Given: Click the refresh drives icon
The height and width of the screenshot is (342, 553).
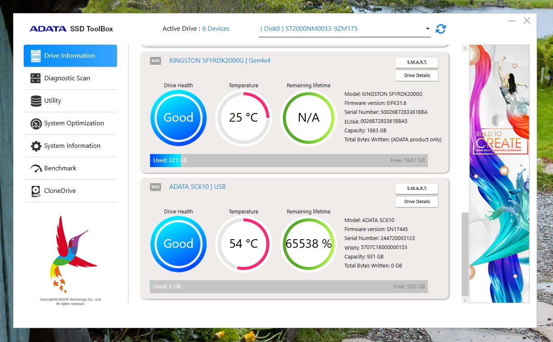Looking at the screenshot, I should click(441, 29).
